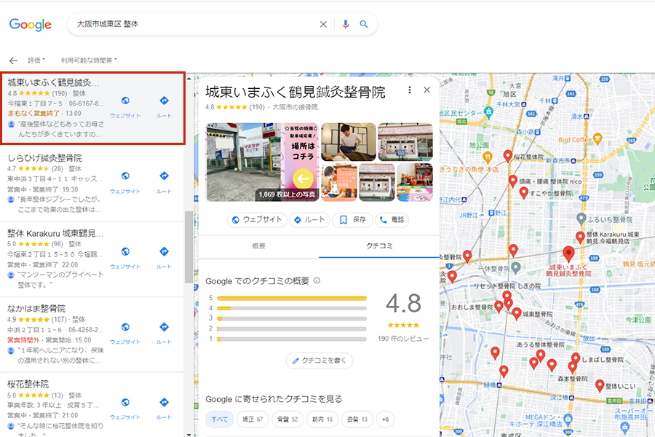Image resolution: width=655 pixels, height=437 pixels.
Task: Open website icon for なかはま整骨院
Action: coord(125,326)
